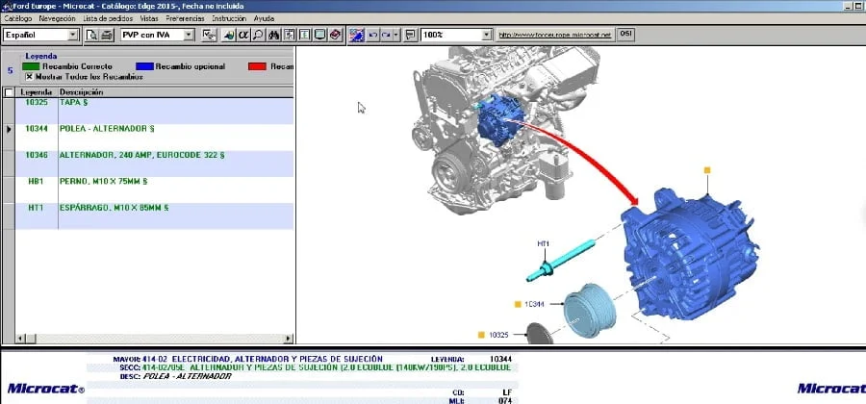Click the parts list left scroll arrow
866x404 pixels.
coord(20,339)
